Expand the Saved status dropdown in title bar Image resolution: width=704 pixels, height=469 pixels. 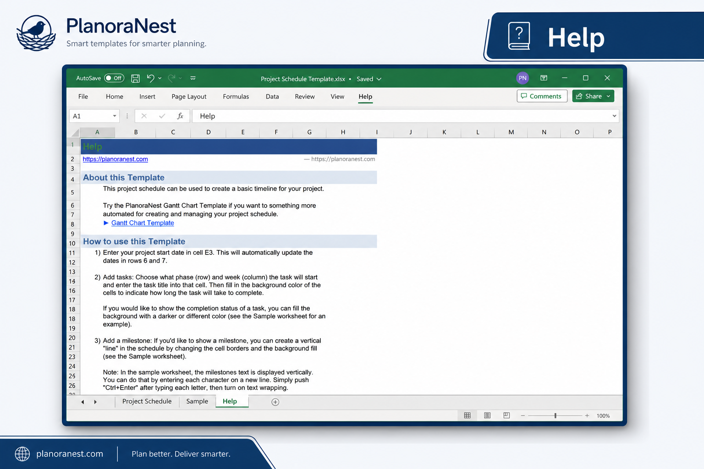click(x=379, y=79)
